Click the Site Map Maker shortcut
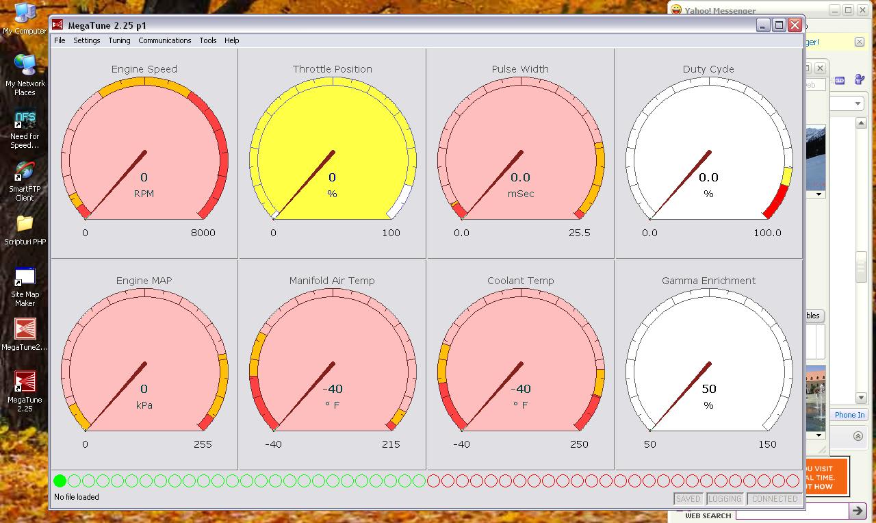This screenshot has height=523, width=876. (25, 277)
